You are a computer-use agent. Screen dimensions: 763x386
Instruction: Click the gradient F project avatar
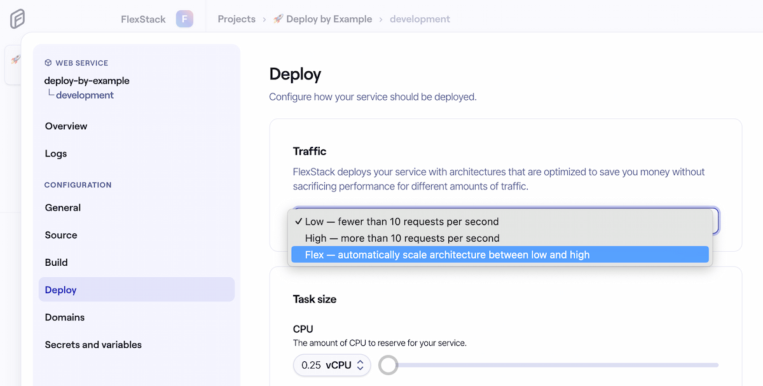click(x=184, y=18)
